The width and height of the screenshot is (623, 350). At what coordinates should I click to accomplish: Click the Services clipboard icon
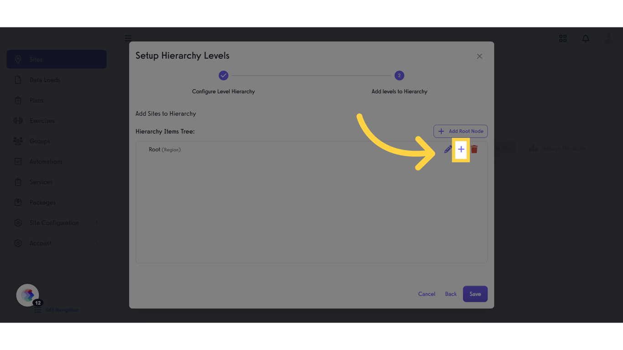[x=18, y=182]
